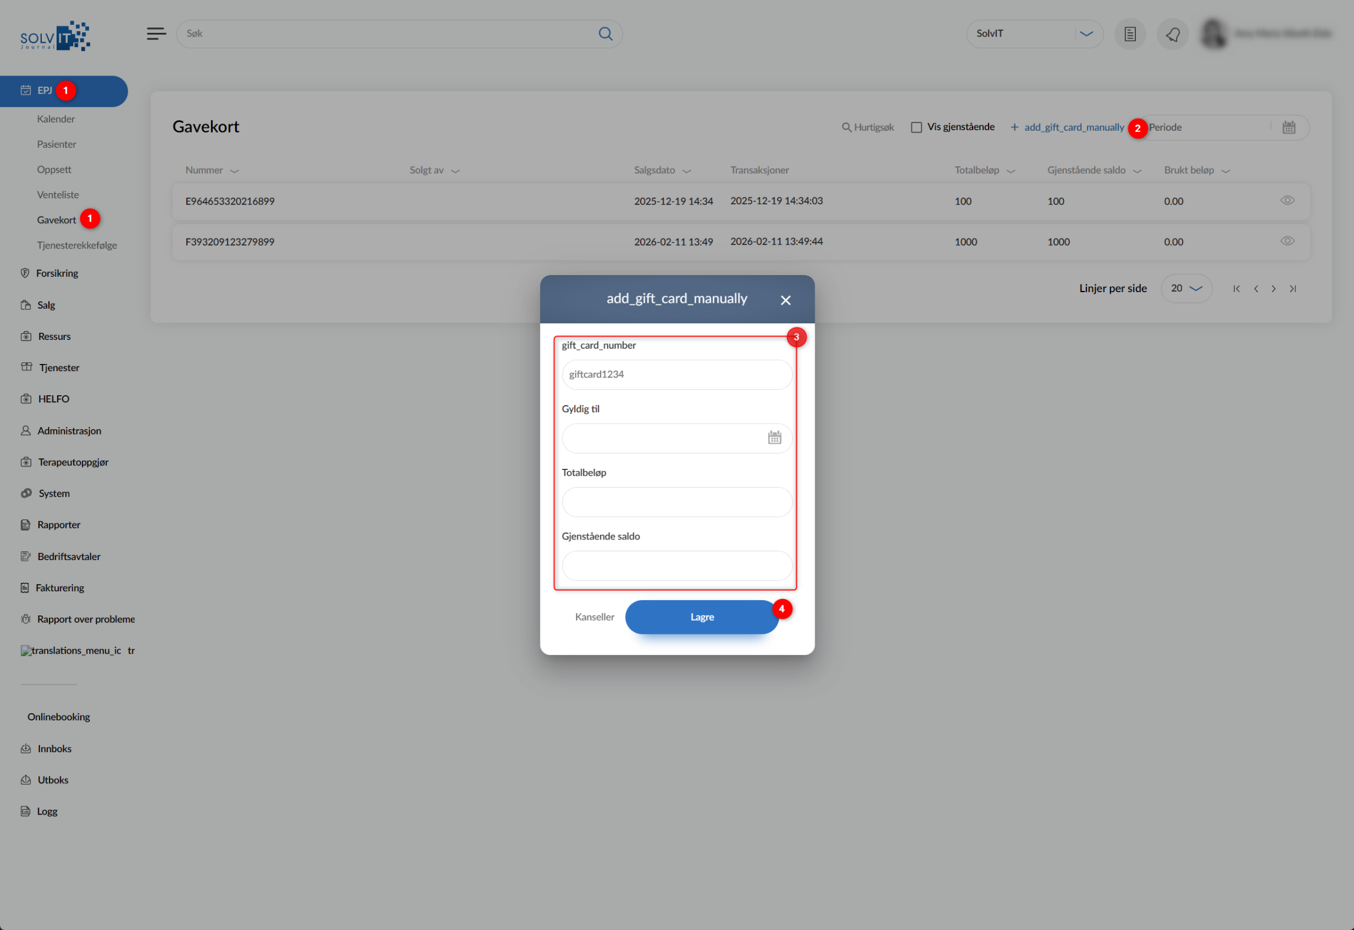View gift card E964653320216899 with the eye icon
Screen dimensions: 1354x930
[1287, 201]
